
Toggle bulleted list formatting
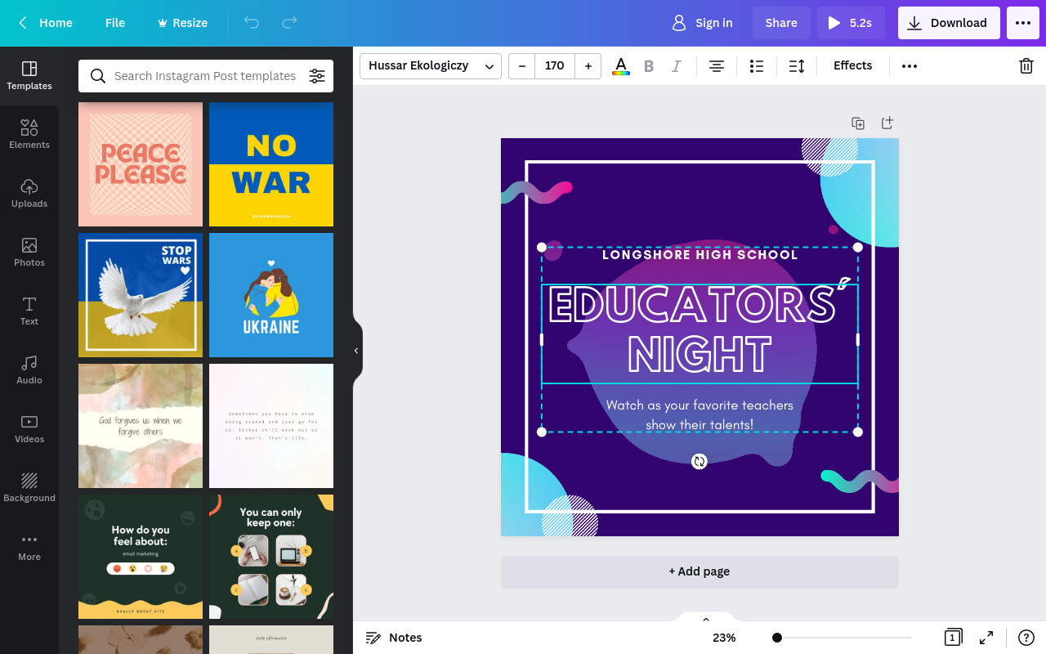click(x=757, y=65)
